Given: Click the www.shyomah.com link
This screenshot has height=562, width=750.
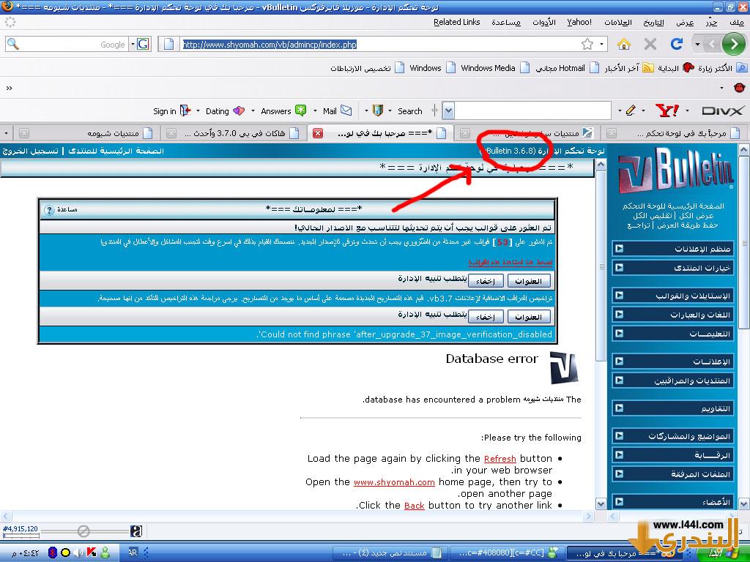Looking at the screenshot, I should (x=394, y=482).
